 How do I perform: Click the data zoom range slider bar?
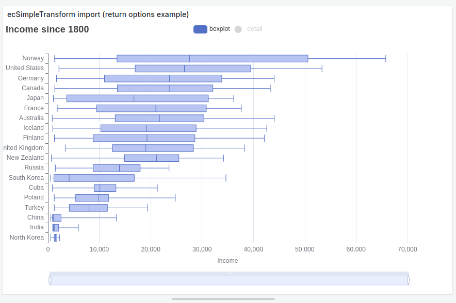pos(230,280)
